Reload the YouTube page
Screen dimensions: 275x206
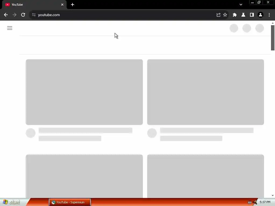click(23, 15)
